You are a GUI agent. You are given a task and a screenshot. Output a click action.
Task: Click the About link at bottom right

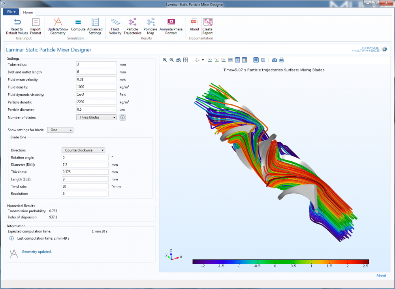pyautogui.click(x=381, y=276)
